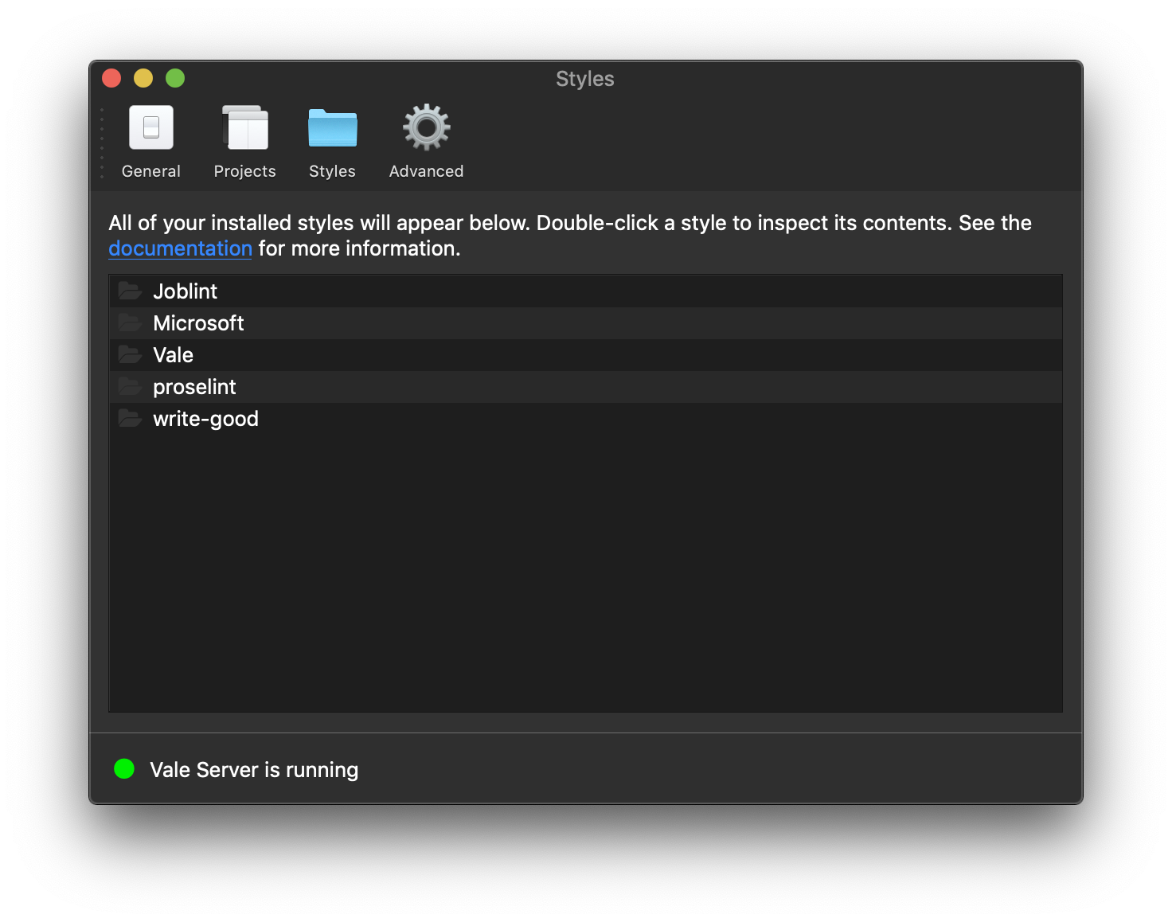Click the folder icon beside Vale

click(130, 354)
